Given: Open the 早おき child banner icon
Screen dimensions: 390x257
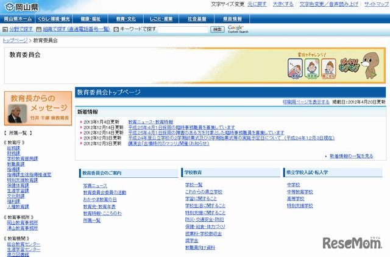Looking at the screenshot, I should tap(312, 69).
